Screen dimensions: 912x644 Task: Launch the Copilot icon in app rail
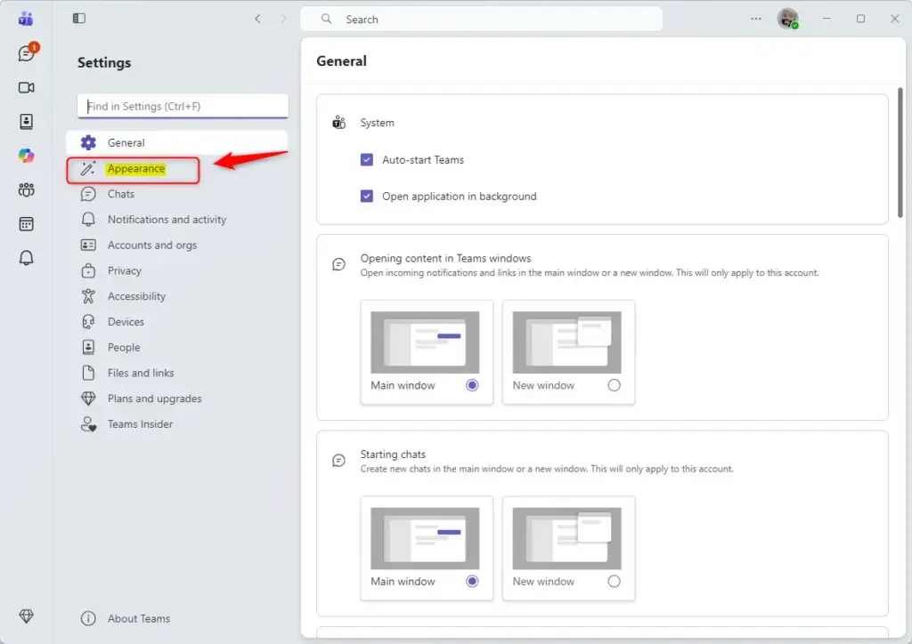26,156
